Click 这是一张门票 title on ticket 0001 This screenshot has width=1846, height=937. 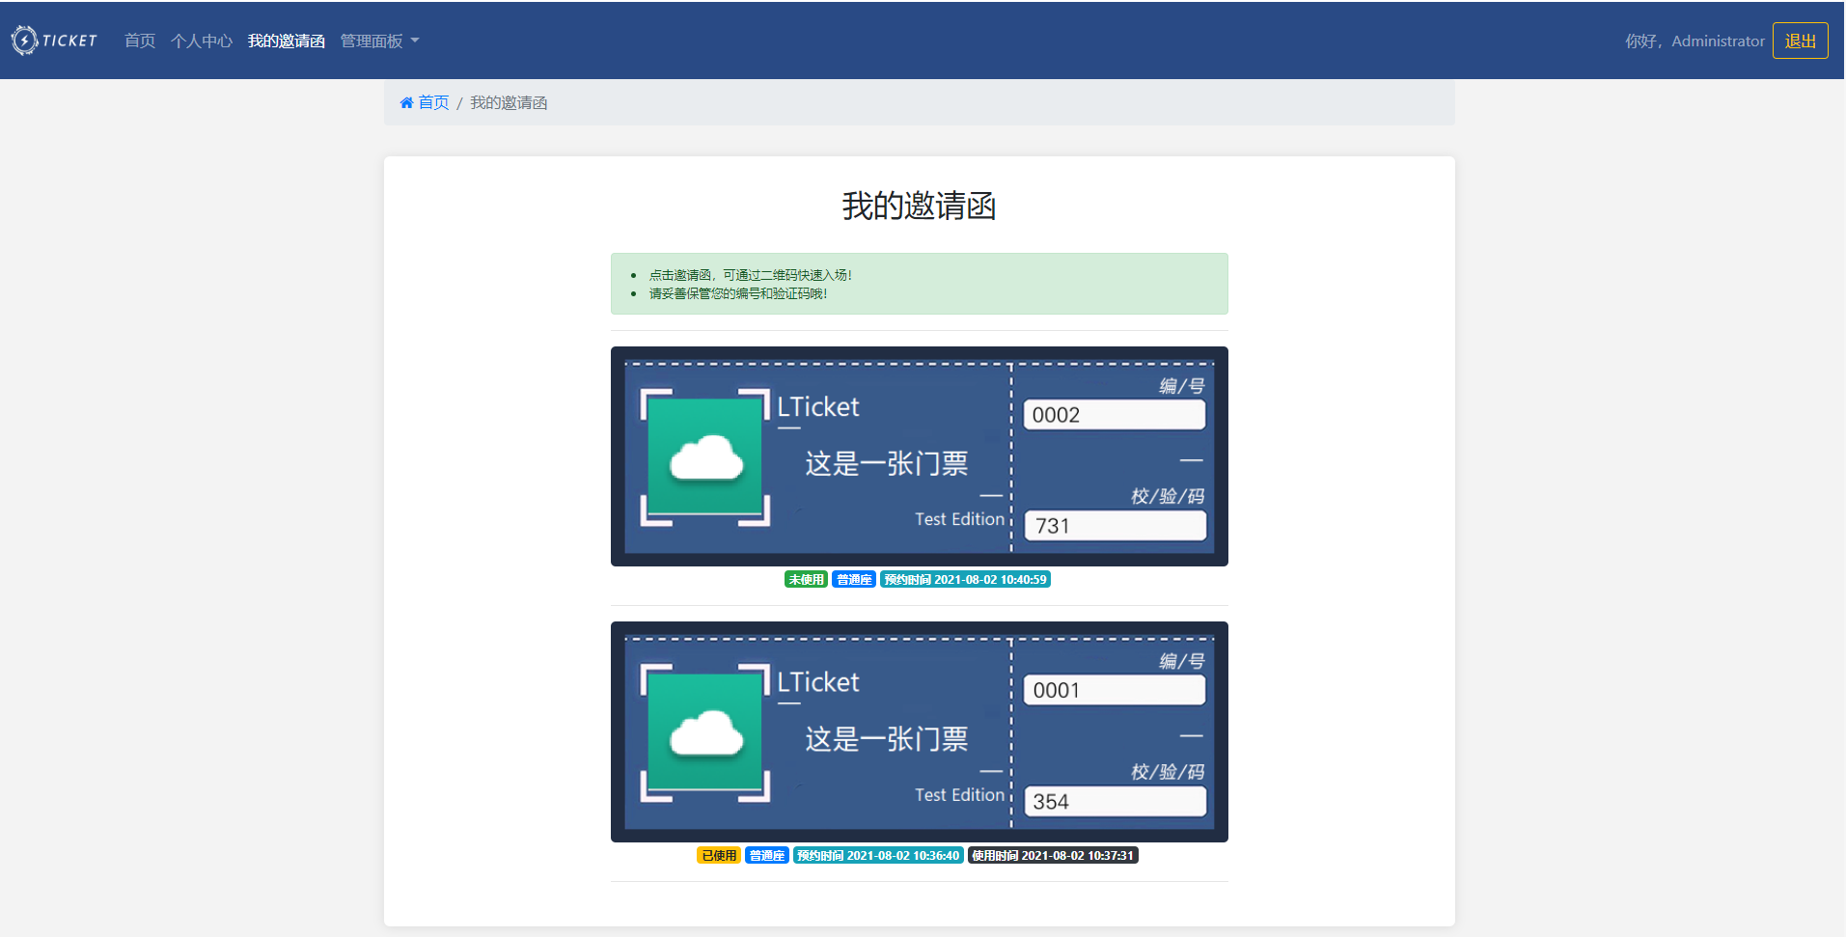tap(886, 739)
